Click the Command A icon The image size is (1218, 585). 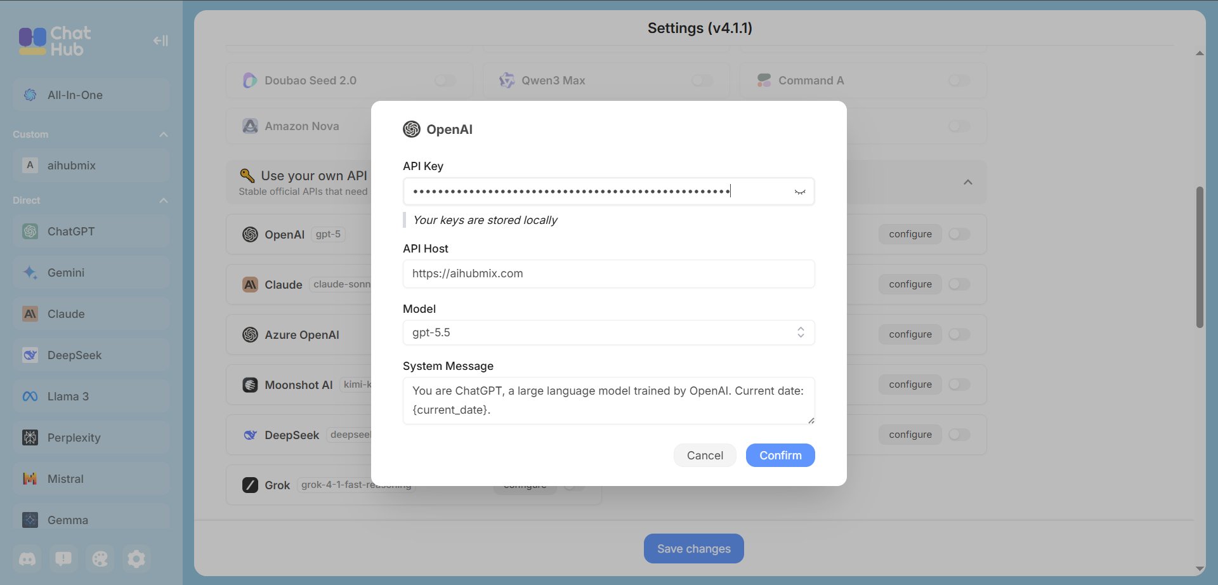click(764, 81)
